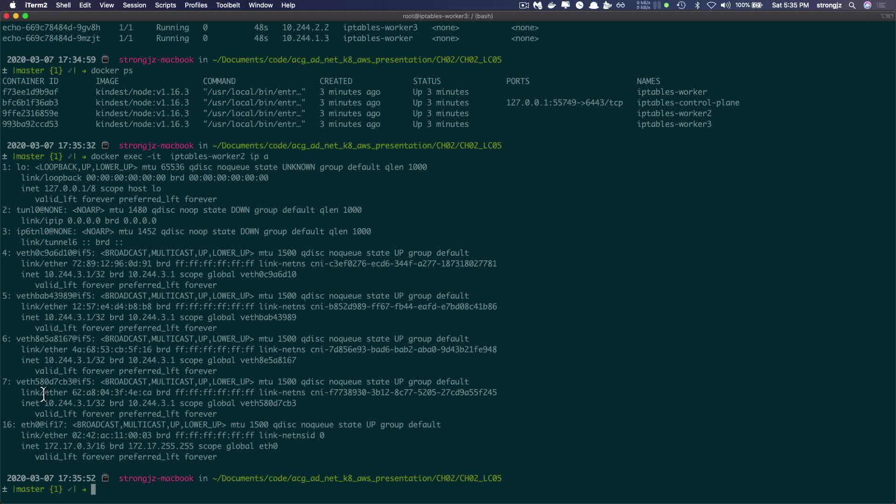
Task: Open the Scripts menu
Action: point(165,5)
